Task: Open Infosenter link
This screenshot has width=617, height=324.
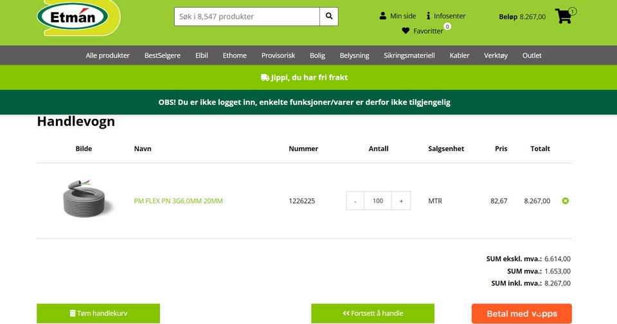Action: (x=446, y=16)
